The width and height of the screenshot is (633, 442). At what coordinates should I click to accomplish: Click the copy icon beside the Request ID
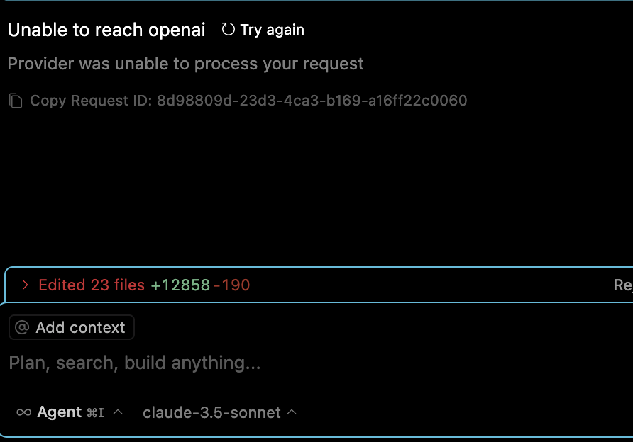(x=16, y=100)
